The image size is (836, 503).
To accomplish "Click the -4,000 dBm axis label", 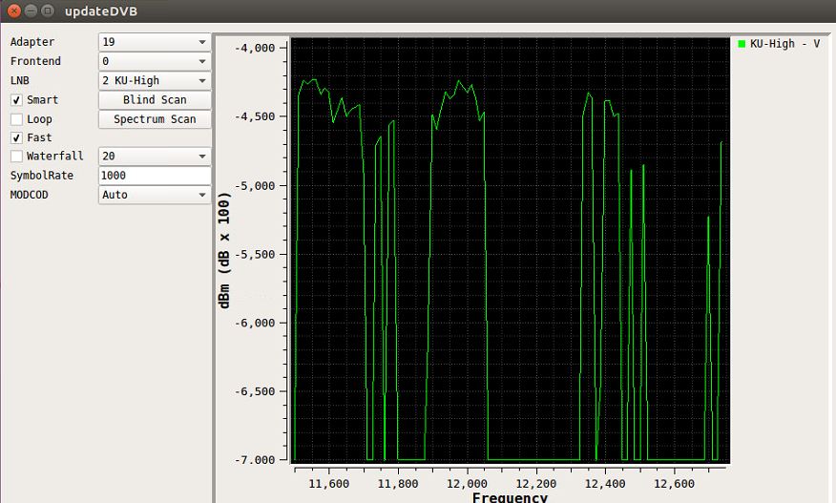I will pos(255,48).
